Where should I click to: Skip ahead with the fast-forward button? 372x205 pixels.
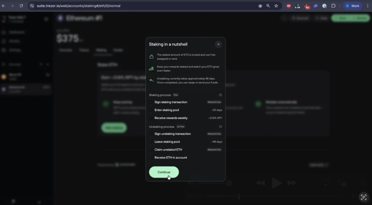(292, 183)
